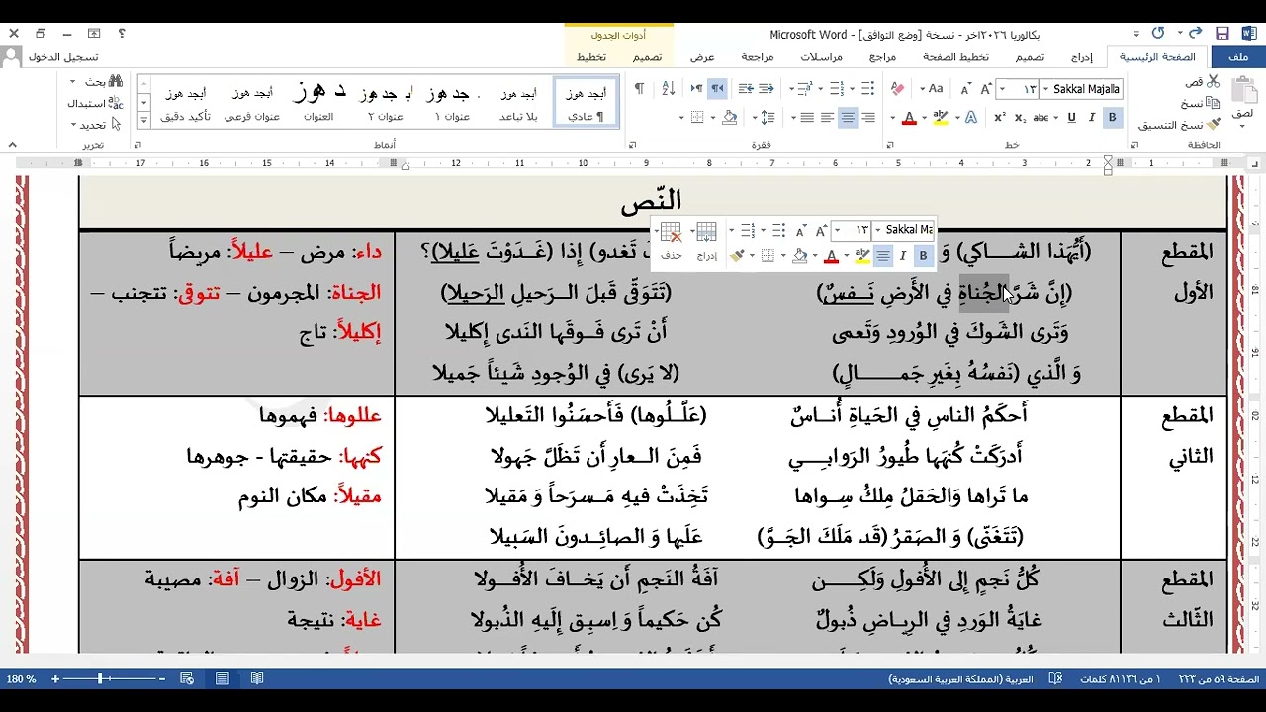
Task: Click the Clear Formatting eraser icon
Action: 897,89
